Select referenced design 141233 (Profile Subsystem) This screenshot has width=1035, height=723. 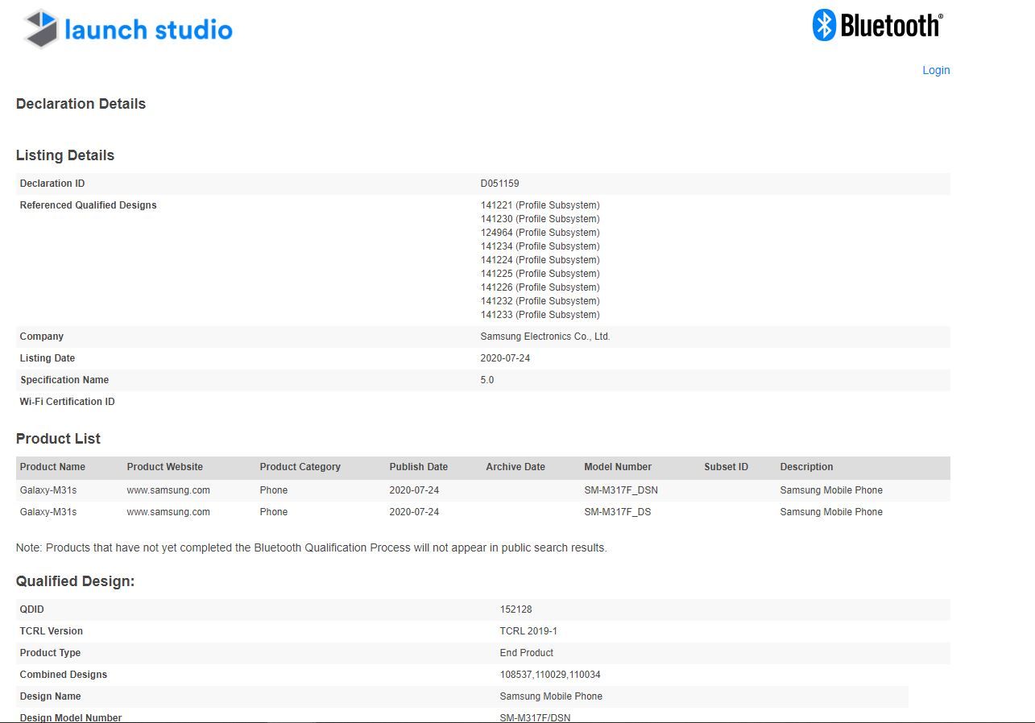(540, 315)
